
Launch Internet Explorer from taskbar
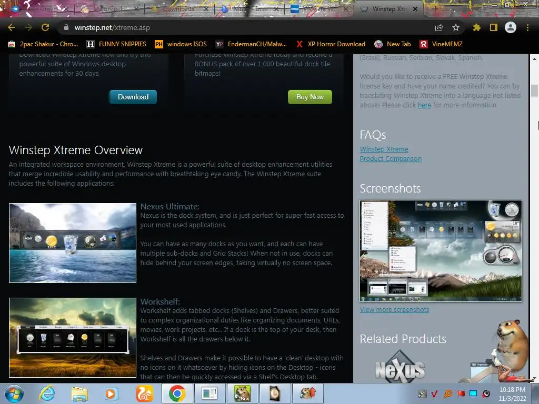pyautogui.click(x=47, y=393)
